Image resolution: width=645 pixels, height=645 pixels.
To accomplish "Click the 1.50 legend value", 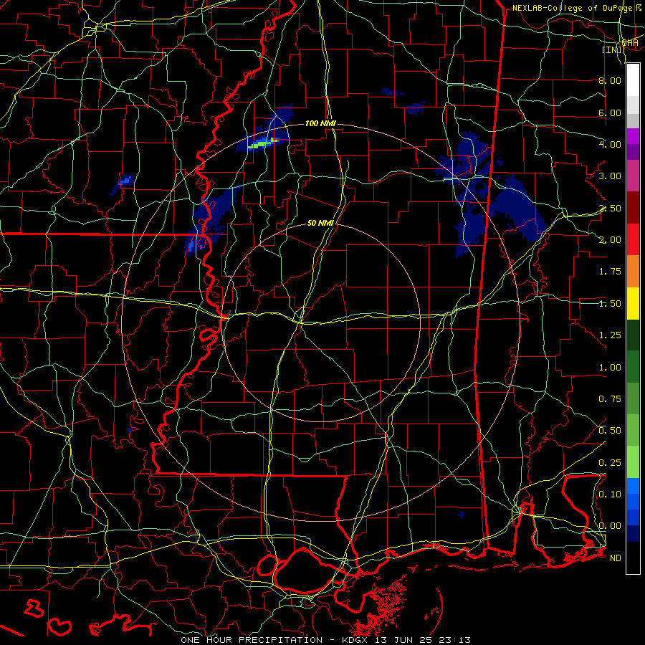I will (610, 304).
